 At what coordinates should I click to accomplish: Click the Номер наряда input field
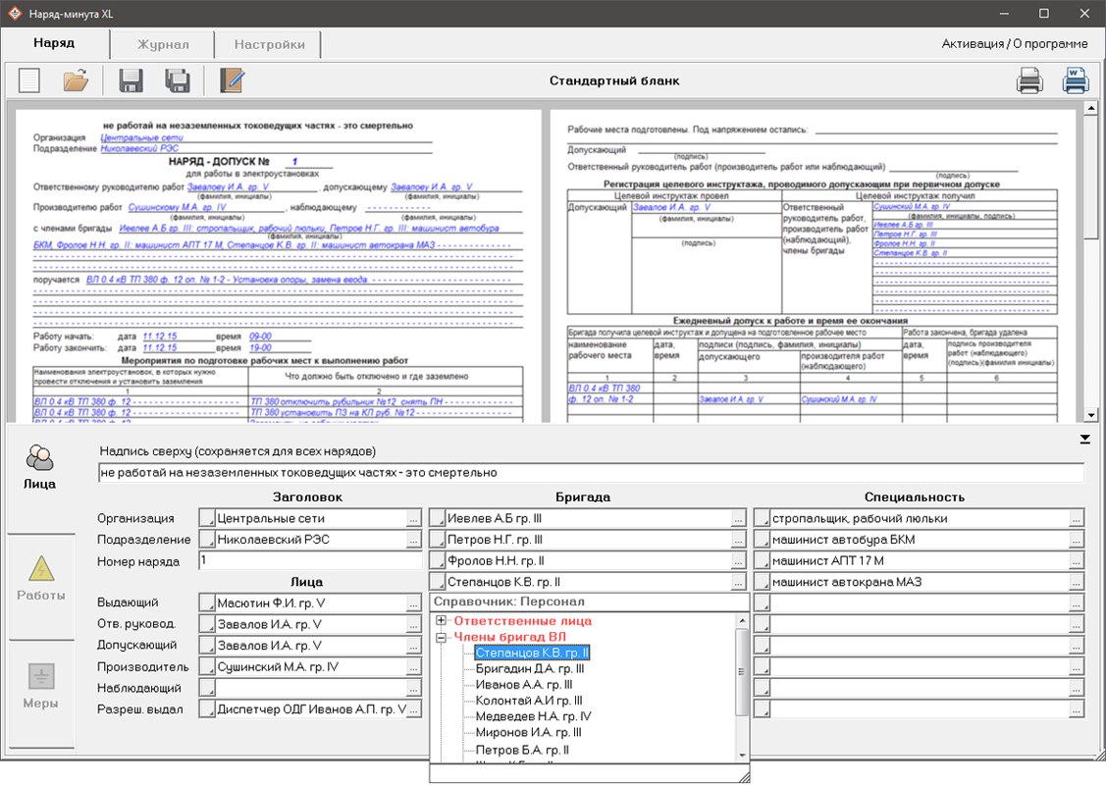pyautogui.click(x=309, y=561)
